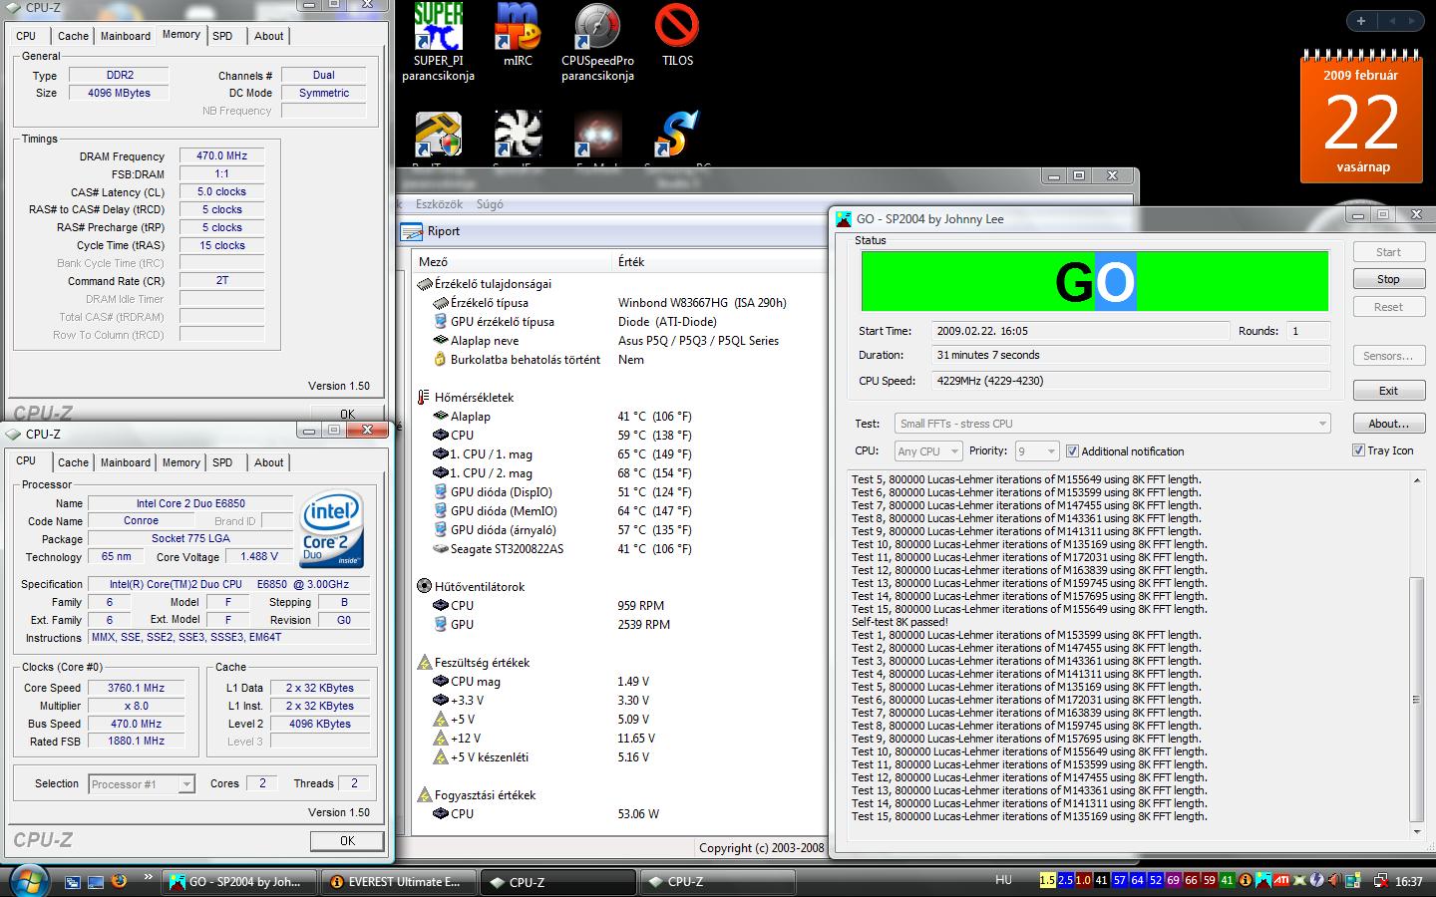
Task: Open the SUPER_PI desktop shortcut
Action: pyautogui.click(x=438, y=27)
